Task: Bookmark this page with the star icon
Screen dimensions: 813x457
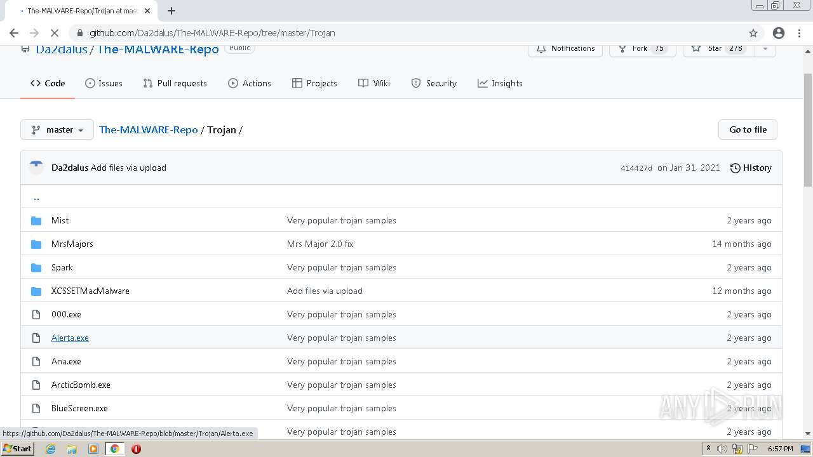Action: click(x=753, y=33)
